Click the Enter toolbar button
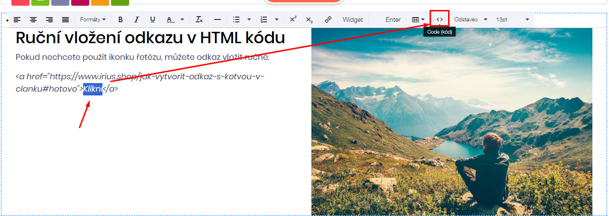This screenshot has width=609, height=216. point(393,19)
